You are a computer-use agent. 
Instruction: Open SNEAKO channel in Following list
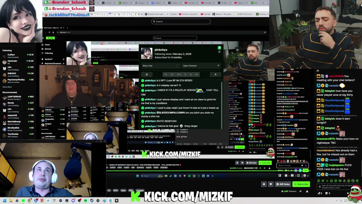click(18, 75)
